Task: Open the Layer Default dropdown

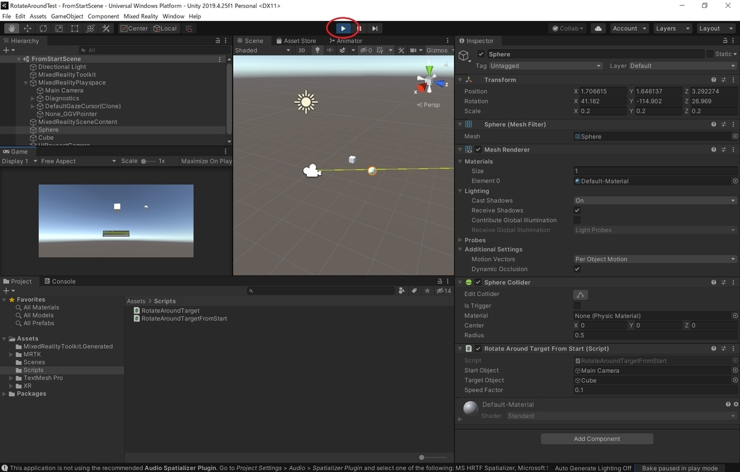Action: pos(683,66)
